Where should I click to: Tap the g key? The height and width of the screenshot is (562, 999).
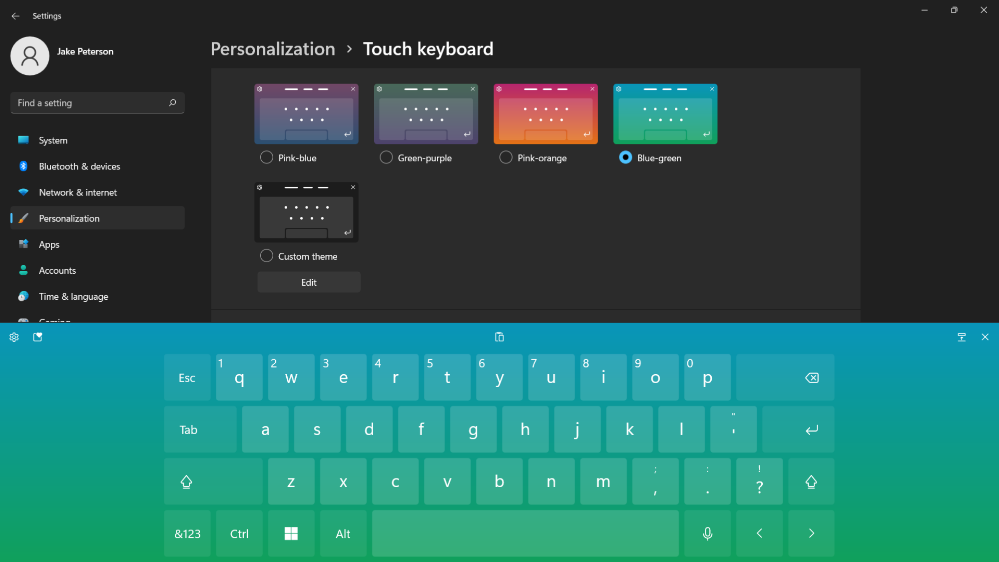[x=473, y=430]
